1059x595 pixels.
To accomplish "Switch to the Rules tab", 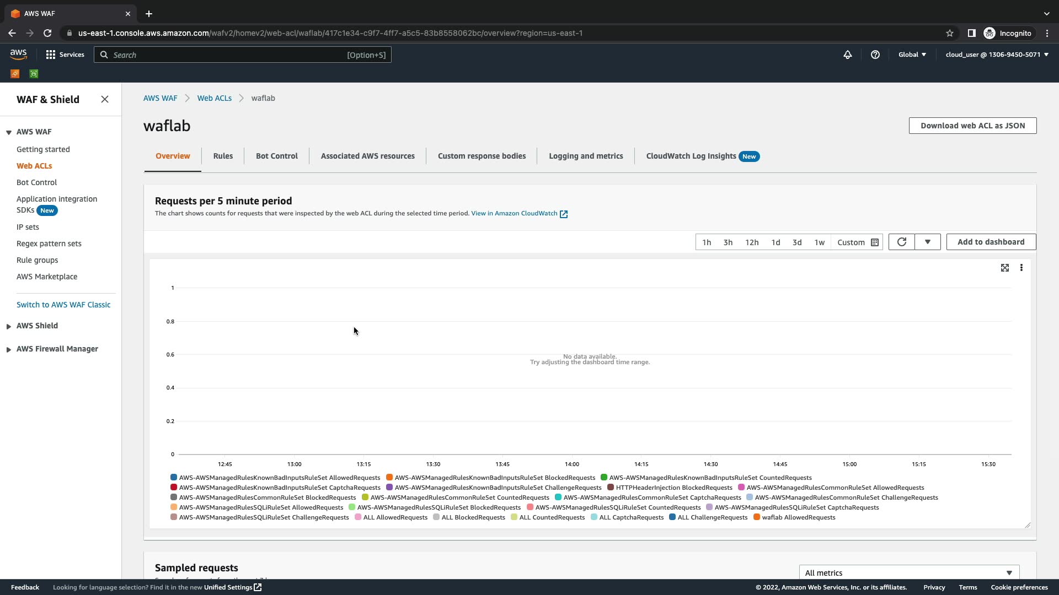I will [223, 156].
